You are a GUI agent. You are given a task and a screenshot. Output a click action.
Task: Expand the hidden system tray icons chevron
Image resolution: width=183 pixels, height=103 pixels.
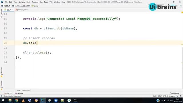[x=162, y=100]
